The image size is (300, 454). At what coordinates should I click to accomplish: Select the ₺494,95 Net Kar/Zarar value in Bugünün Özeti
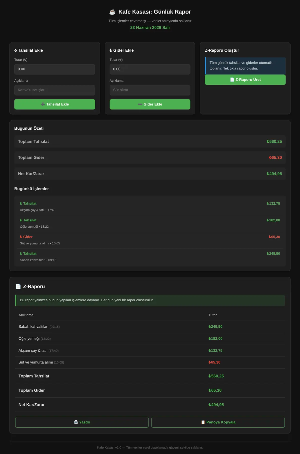pos(274,174)
